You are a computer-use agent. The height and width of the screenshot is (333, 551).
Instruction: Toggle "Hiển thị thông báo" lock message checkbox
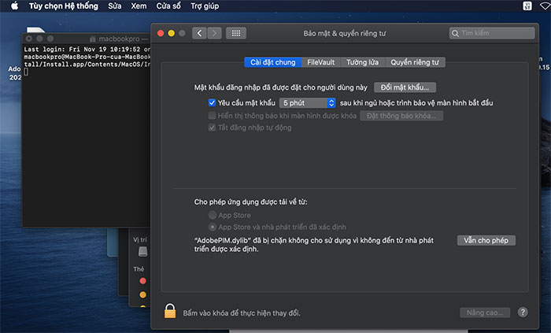tap(212, 116)
